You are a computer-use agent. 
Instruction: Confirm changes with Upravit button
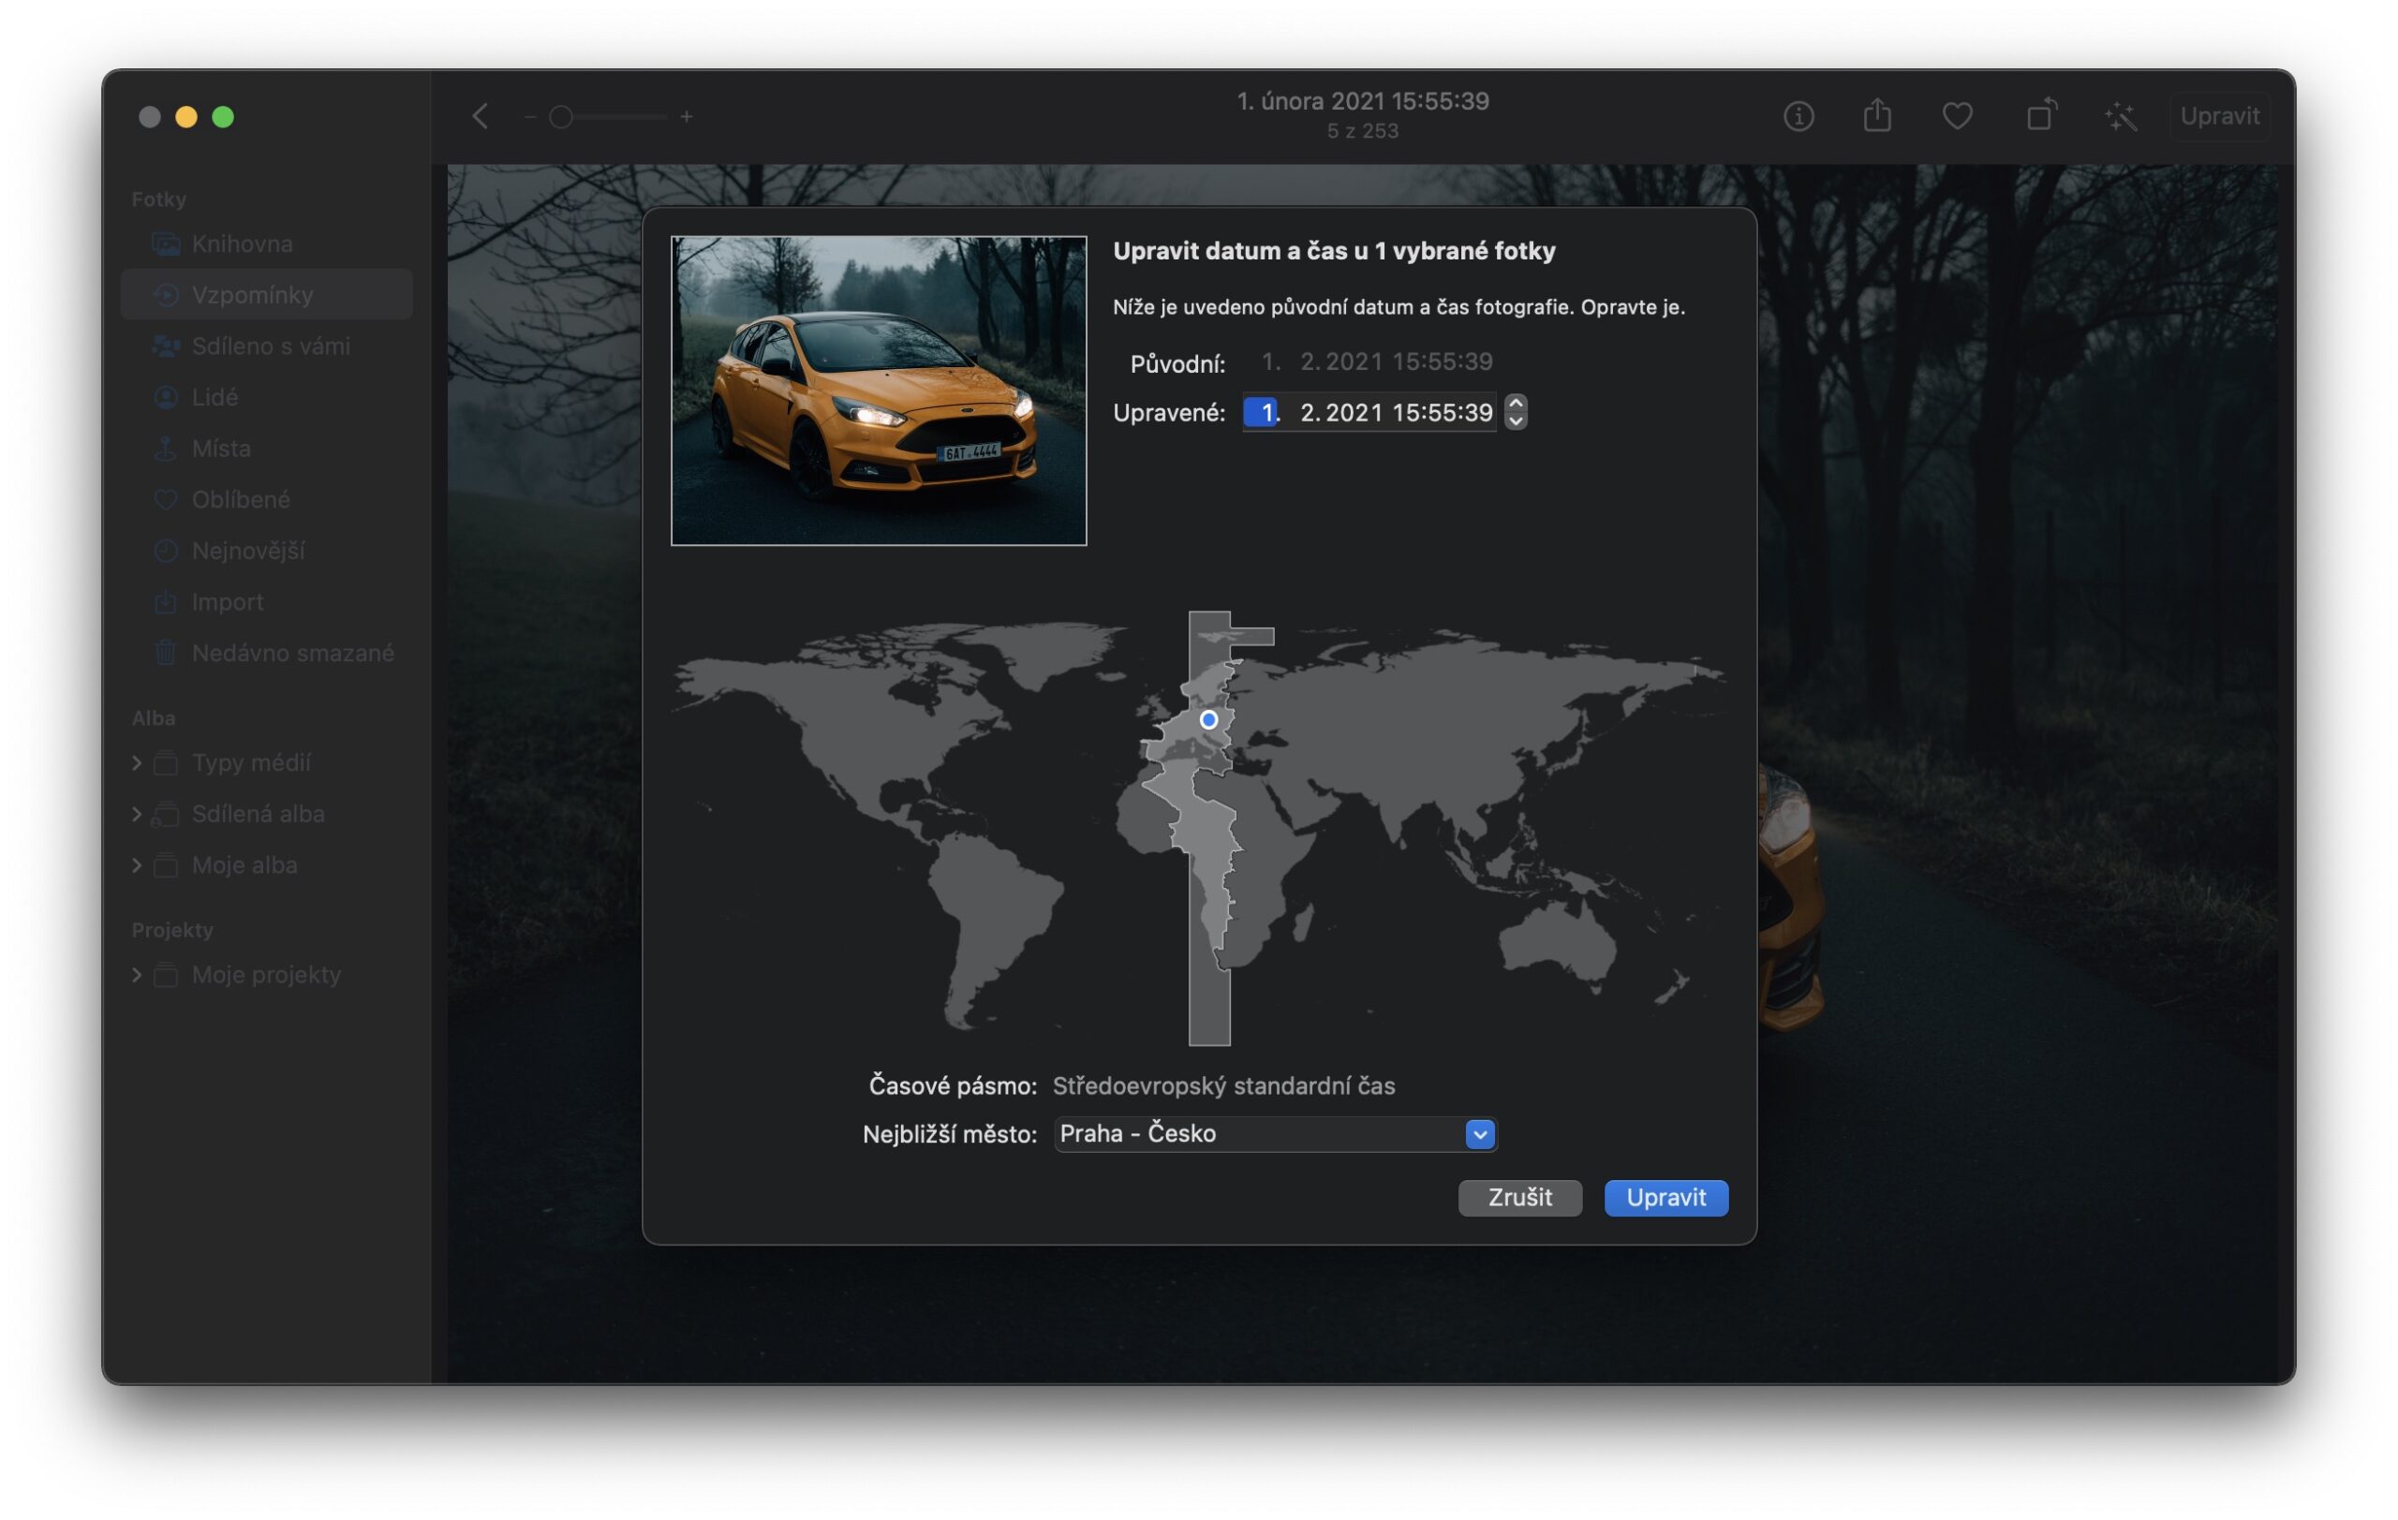point(1665,1198)
